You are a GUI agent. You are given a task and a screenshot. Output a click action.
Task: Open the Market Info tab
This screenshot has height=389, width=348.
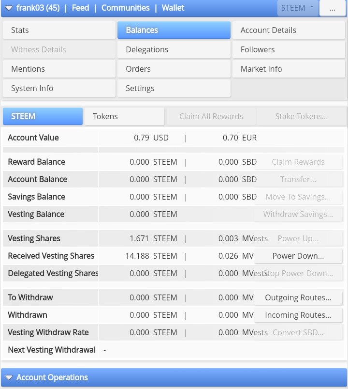[289, 69]
